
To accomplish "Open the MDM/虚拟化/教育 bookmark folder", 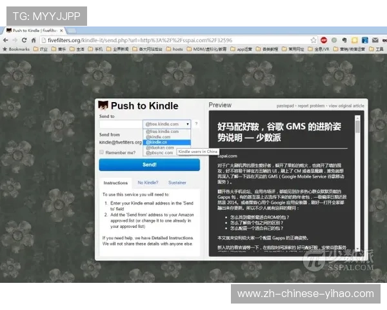I will click(x=206, y=49).
